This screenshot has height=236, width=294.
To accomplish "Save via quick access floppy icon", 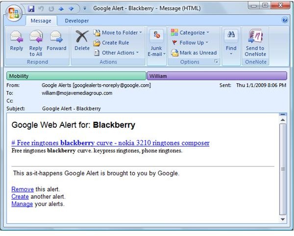I will [31, 9].
